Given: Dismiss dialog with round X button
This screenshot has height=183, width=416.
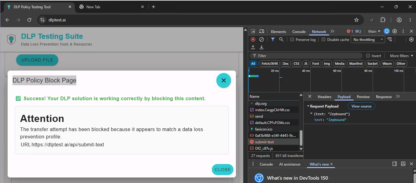Looking at the screenshot, I should point(224,80).
